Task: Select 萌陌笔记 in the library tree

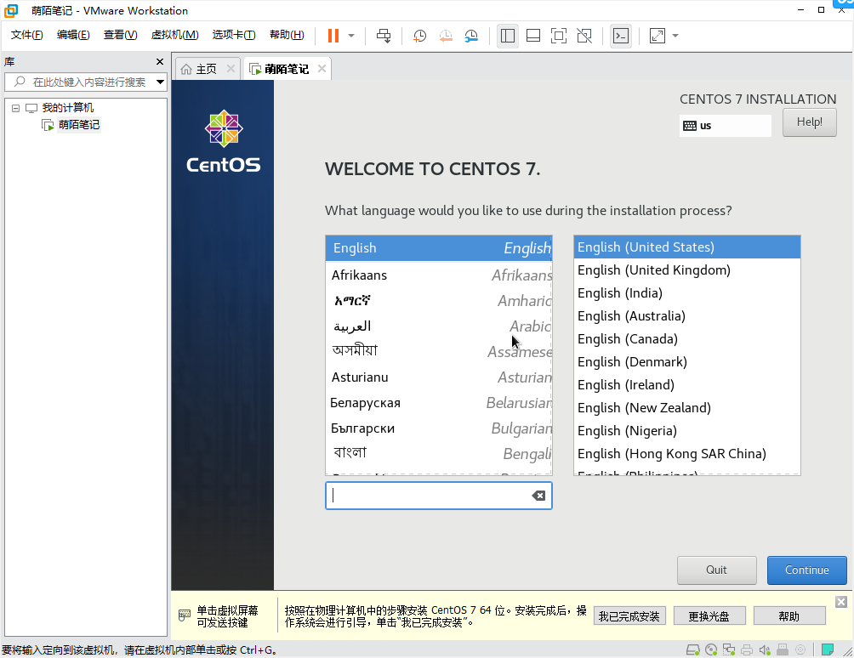Action: point(79,125)
